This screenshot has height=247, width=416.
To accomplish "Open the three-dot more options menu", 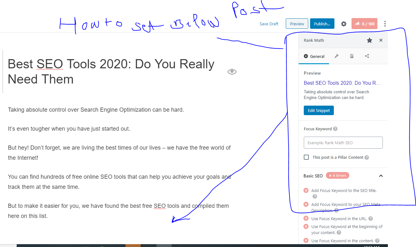I will coord(385,24).
